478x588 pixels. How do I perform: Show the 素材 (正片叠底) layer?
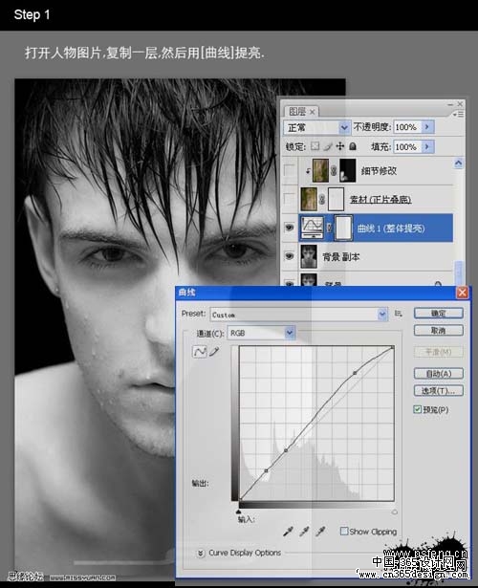[289, 199]
